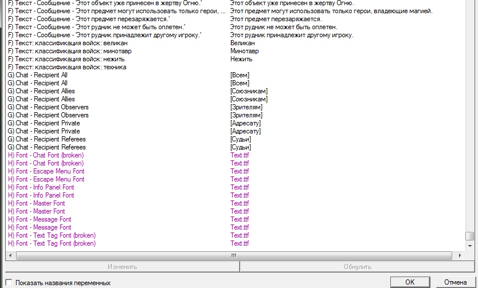
Task: Click value 'Этот объект уже принесен в жертву Огню.'
Action: [292, 3]
